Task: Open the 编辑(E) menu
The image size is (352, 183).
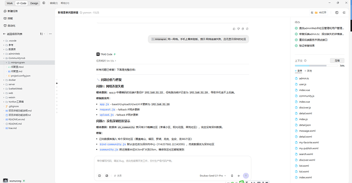Action: point(54,3)
